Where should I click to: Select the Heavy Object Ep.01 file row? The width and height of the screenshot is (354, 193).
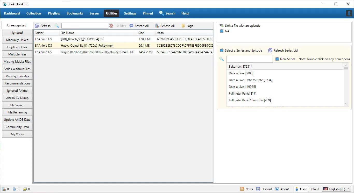pyautogui.click(x=123, y=46)
